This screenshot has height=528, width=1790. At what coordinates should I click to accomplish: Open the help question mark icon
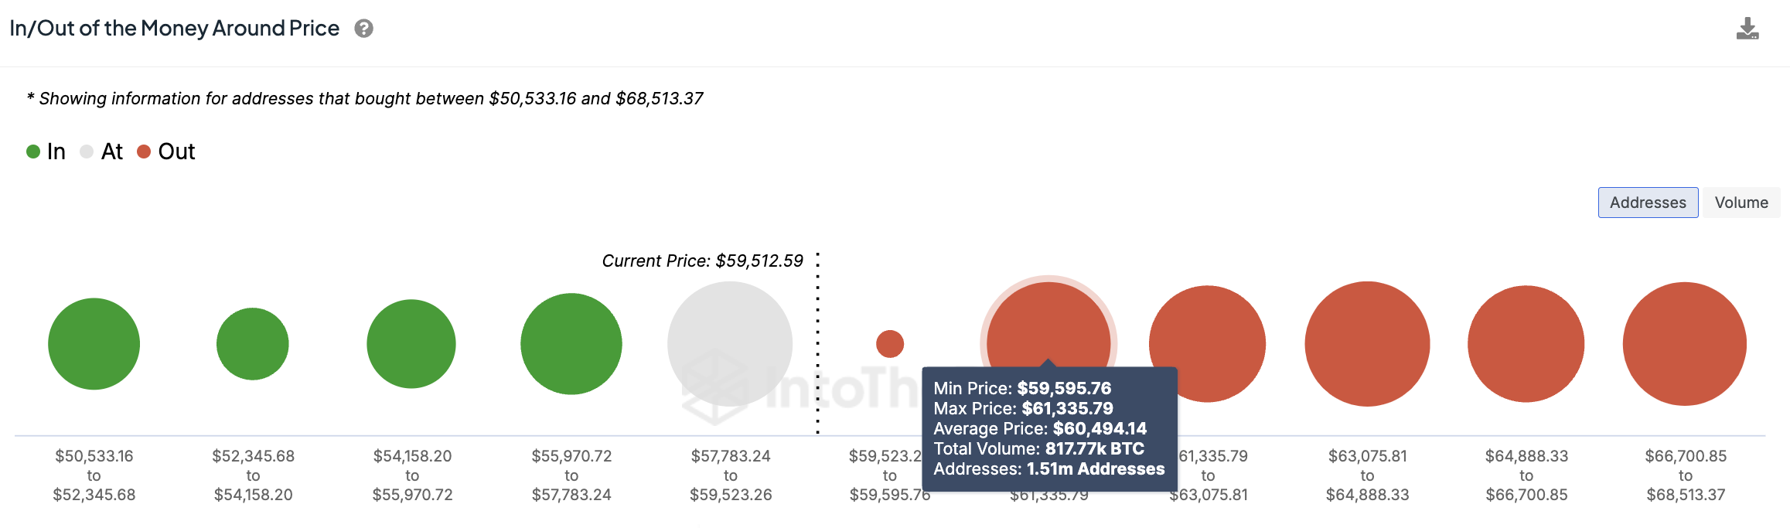tap(363, 29)
